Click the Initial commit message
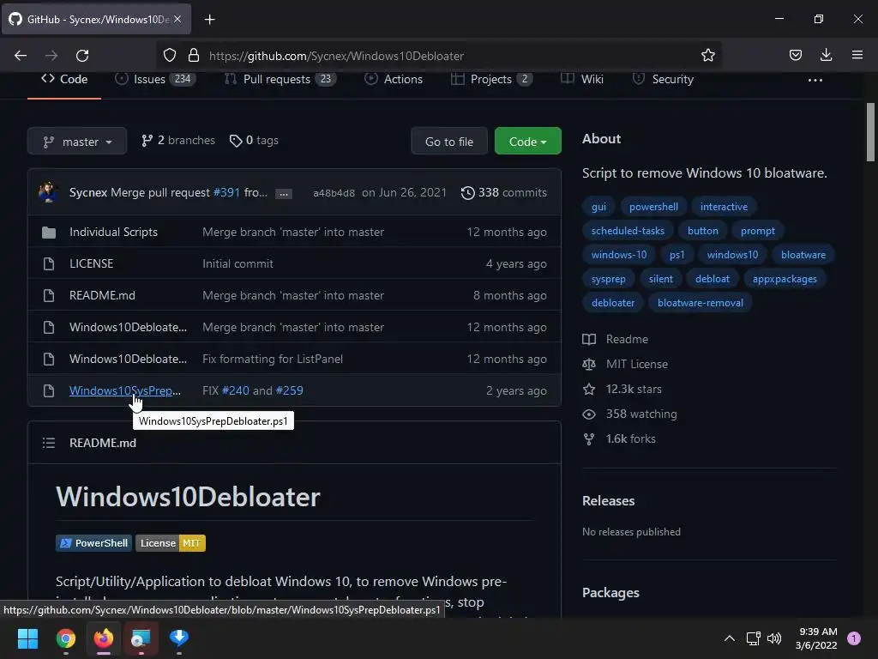This screenshot has width=878, height=659. (238, 264)
